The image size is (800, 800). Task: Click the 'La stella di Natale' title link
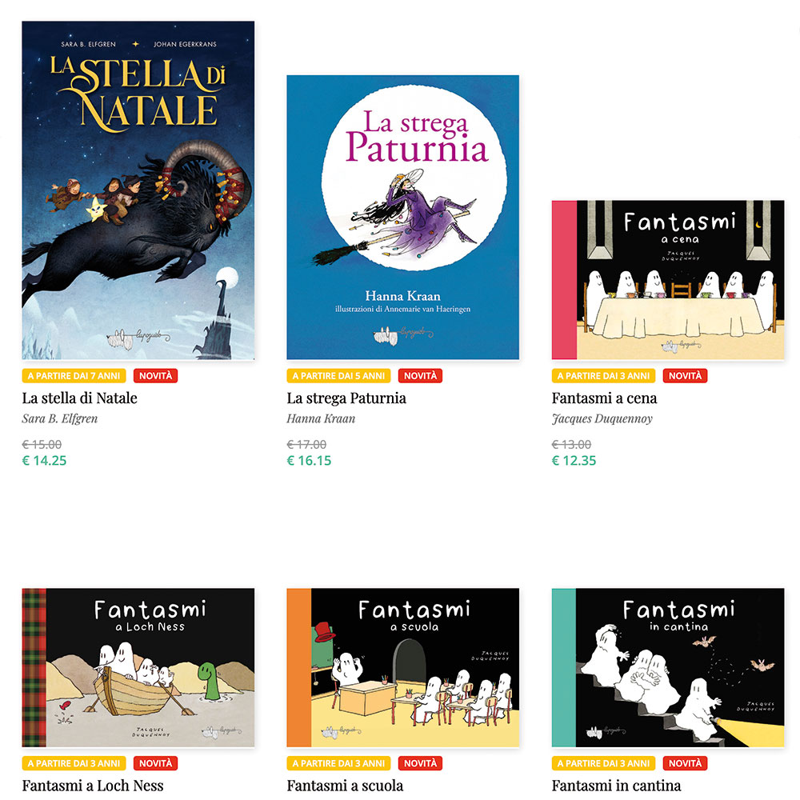point(79,398)
